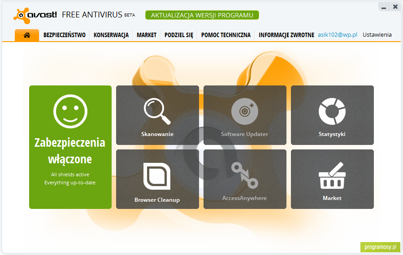Screen dimensions: 403x255
Task: Minimize the avast window
Action: (384, 7)
